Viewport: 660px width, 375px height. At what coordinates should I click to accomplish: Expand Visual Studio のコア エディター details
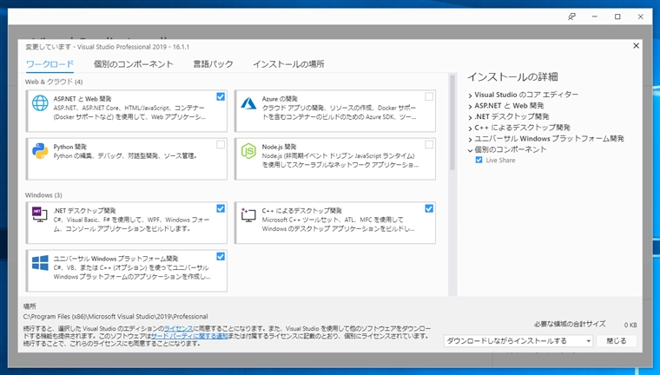[470, 95]
